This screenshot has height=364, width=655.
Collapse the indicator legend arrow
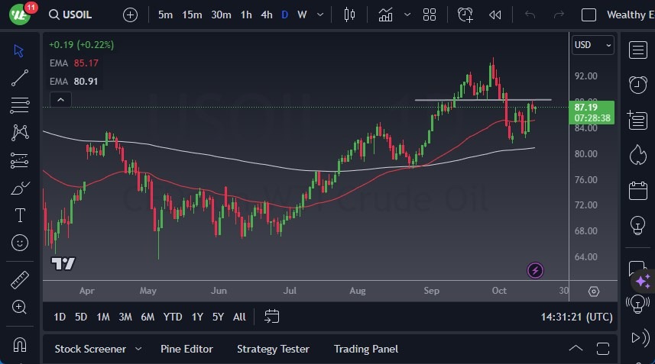pos(60,99)
